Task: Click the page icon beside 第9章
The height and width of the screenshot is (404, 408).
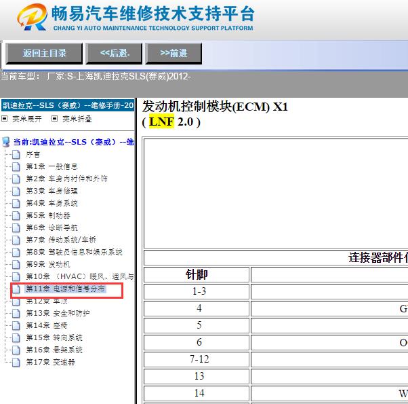Action: coord(16,264)
